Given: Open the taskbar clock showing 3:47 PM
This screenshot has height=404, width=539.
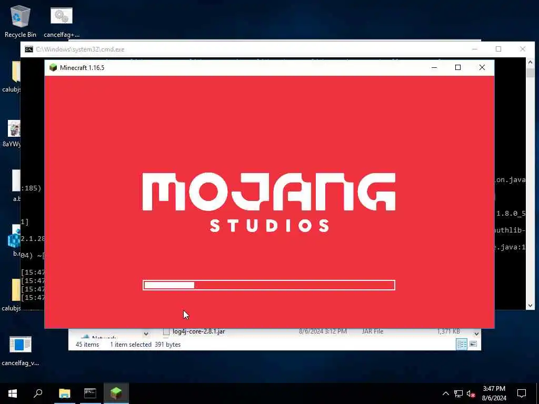Looking at the screenshot, I should click(494, 393).
